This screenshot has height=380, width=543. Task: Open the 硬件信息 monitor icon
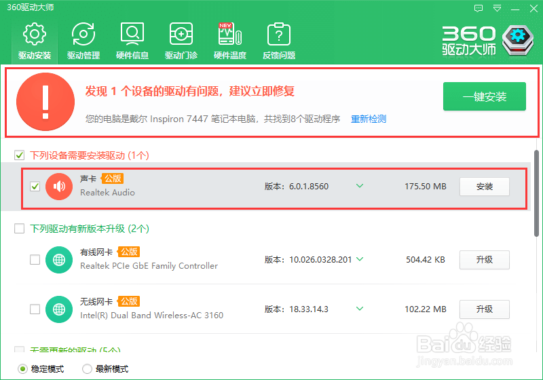coord(132,34)
